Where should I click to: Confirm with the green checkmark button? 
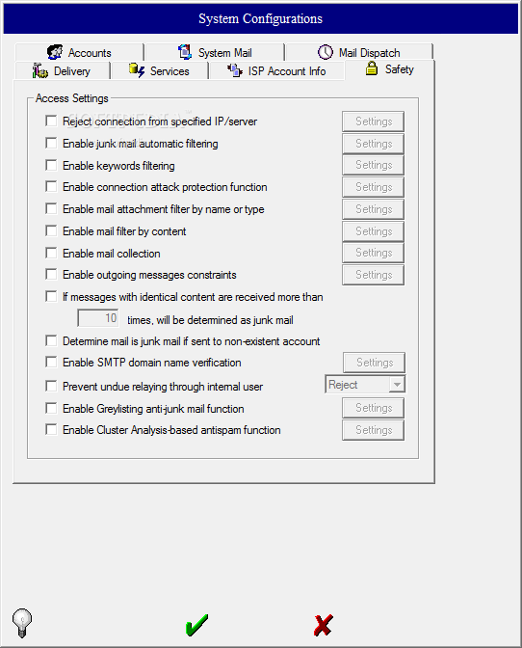tap(196, 625)
